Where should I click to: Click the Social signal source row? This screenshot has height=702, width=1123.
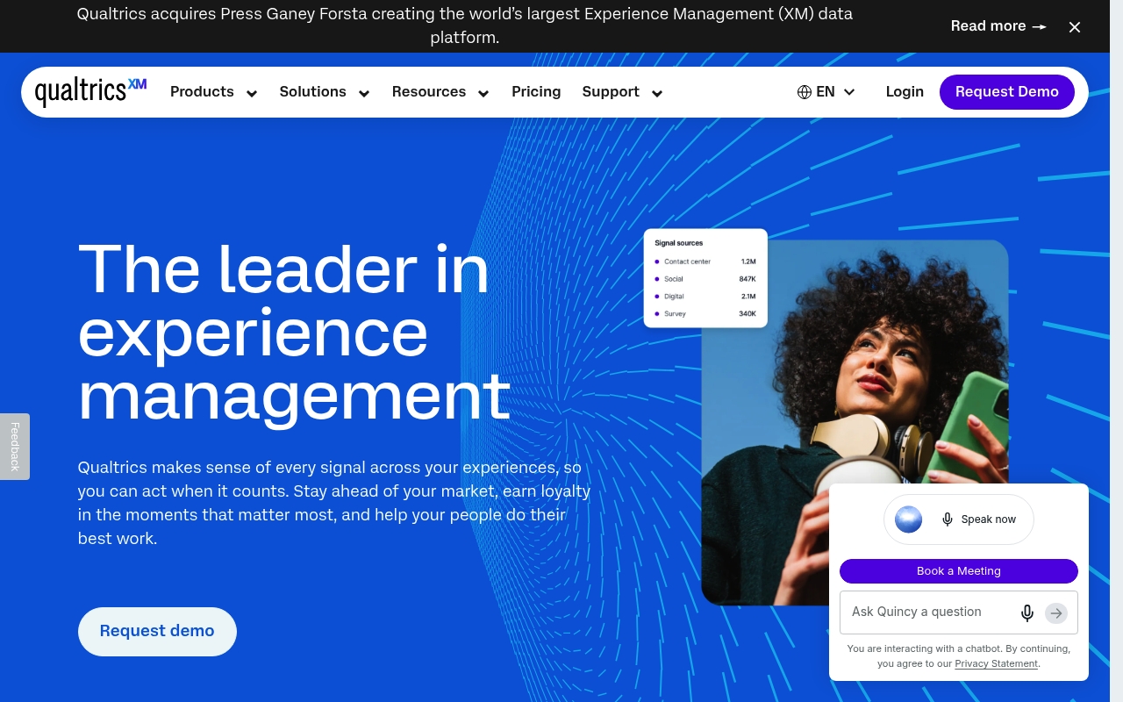pos(705,279)
